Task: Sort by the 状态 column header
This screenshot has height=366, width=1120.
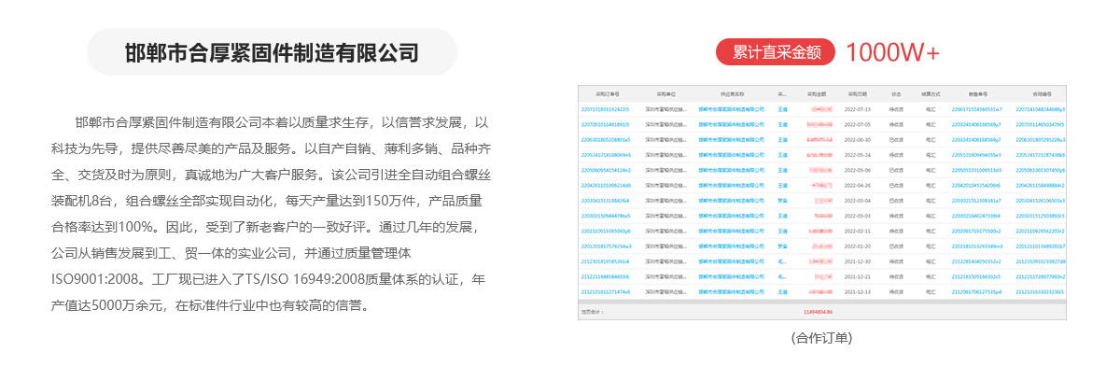Action: [897, 94]
